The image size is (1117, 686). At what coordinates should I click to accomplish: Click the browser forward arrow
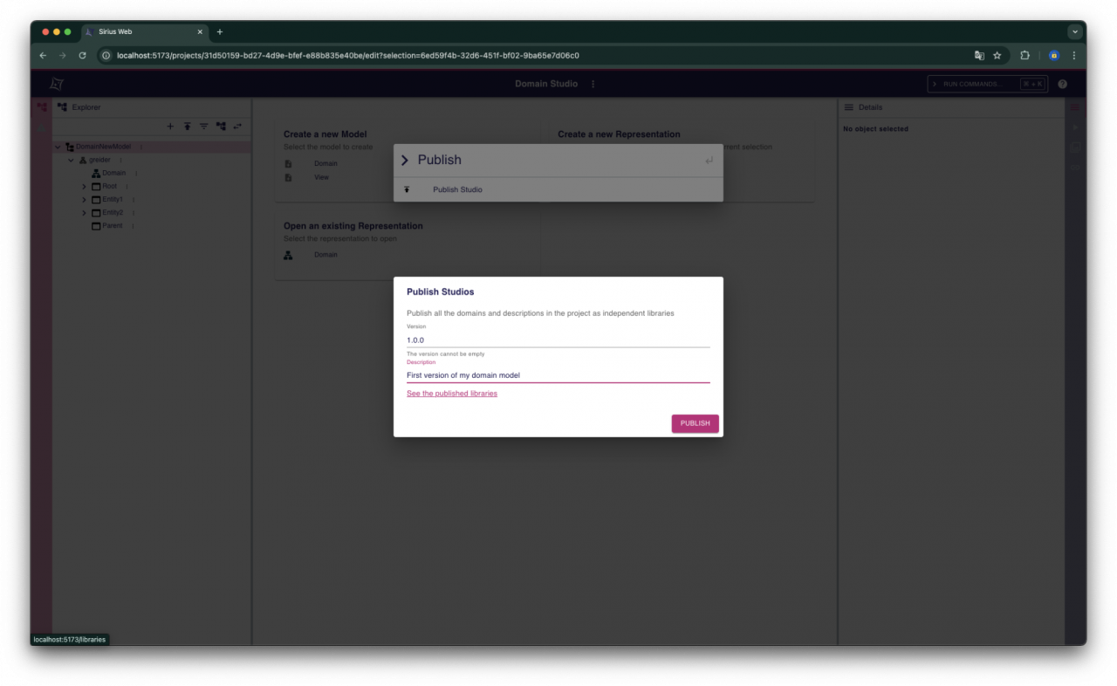tap(63, 55)
